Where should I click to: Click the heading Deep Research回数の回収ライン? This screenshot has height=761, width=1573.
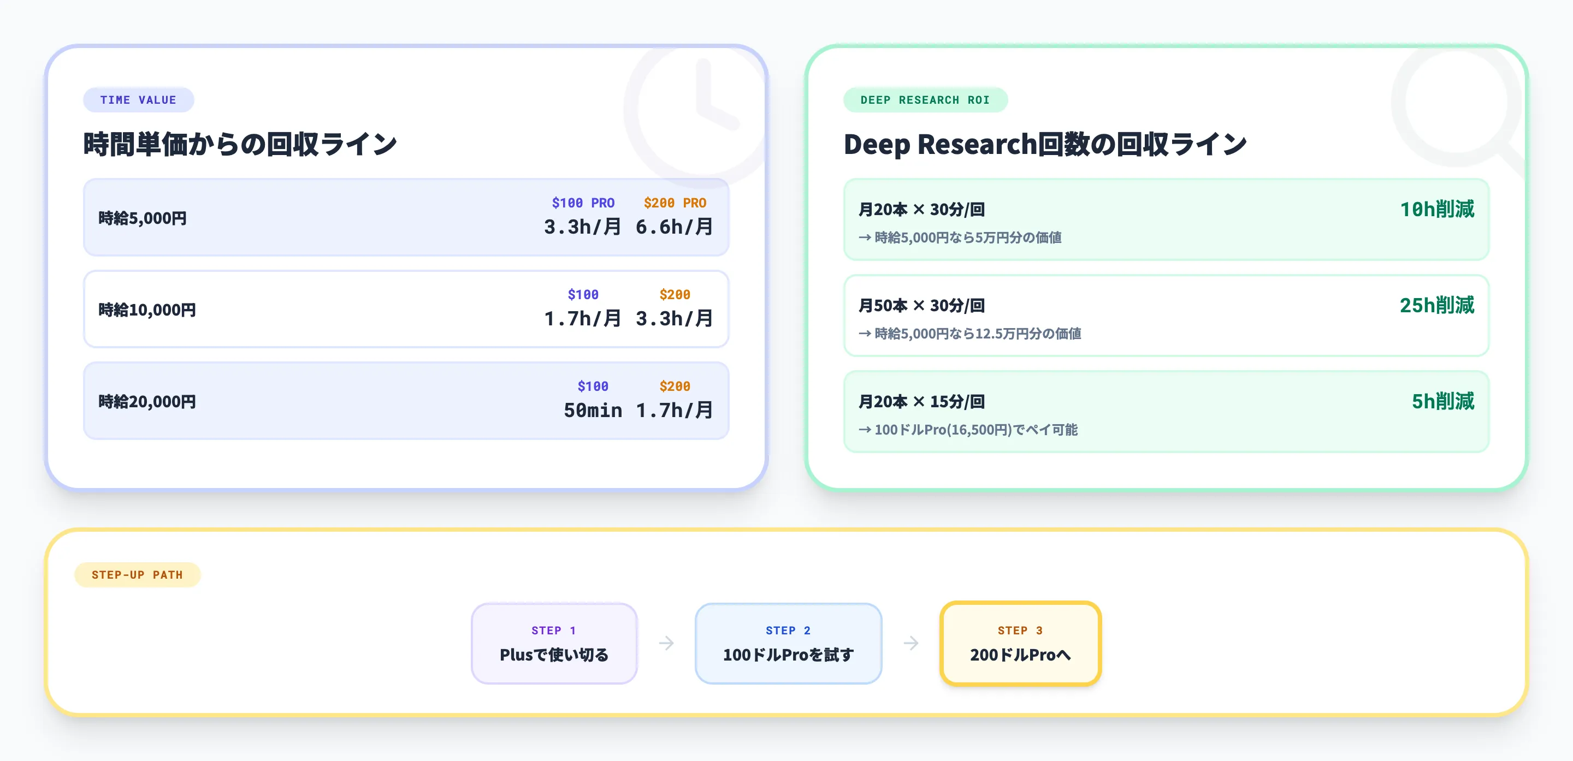(x=1045, y=144)
